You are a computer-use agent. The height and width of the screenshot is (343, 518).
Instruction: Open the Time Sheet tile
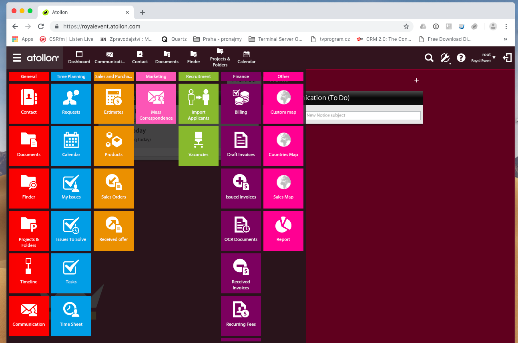71,315
